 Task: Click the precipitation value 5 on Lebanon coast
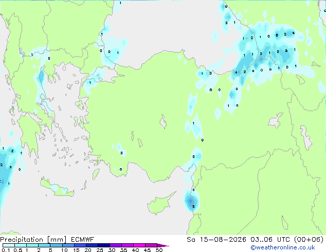[x=193, y=206]
